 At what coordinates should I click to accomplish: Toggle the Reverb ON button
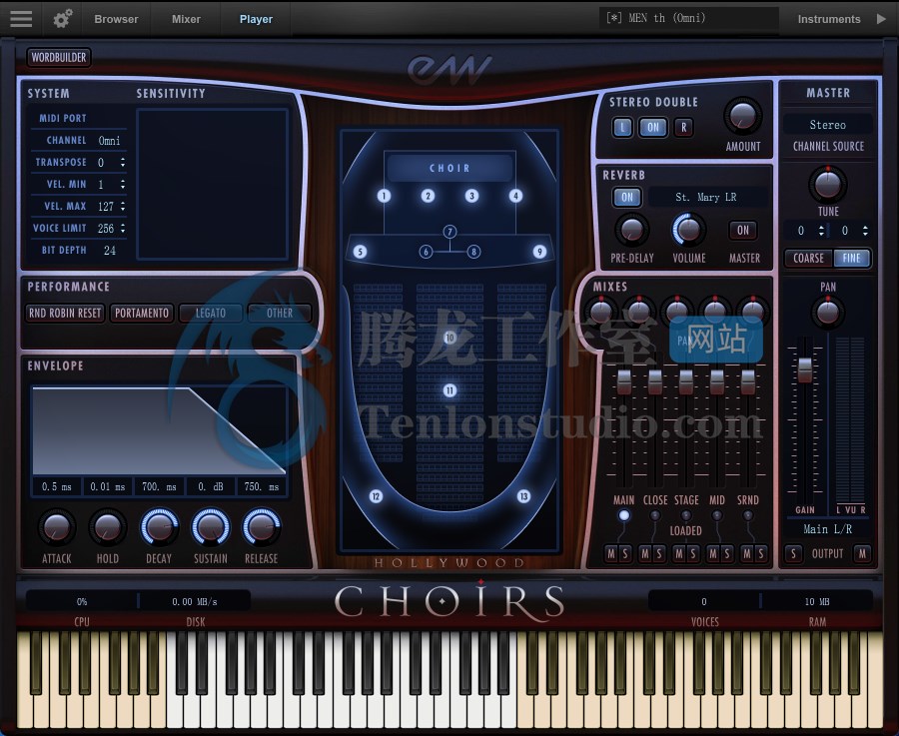point(627,197)
